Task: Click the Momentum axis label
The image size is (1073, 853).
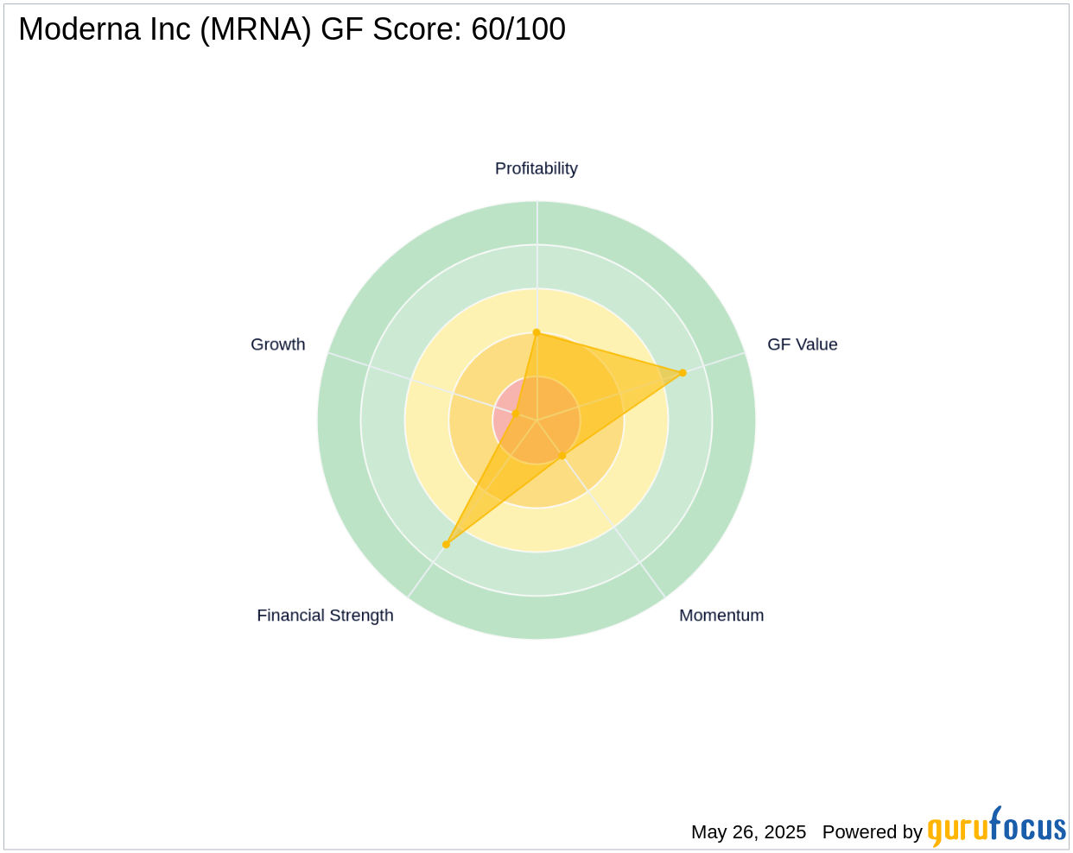Action: (721, 616)
